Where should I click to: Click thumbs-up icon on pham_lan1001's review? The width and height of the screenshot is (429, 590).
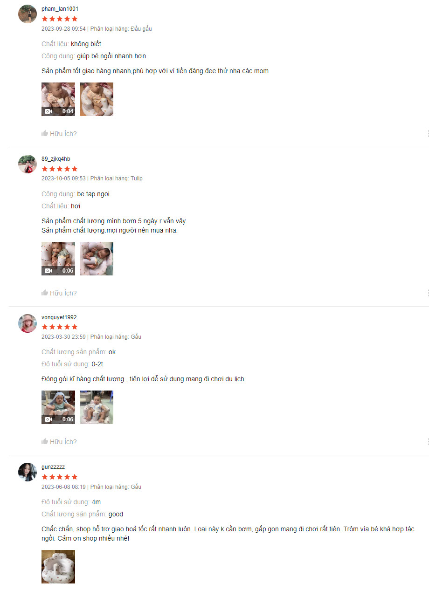point(45,134)
